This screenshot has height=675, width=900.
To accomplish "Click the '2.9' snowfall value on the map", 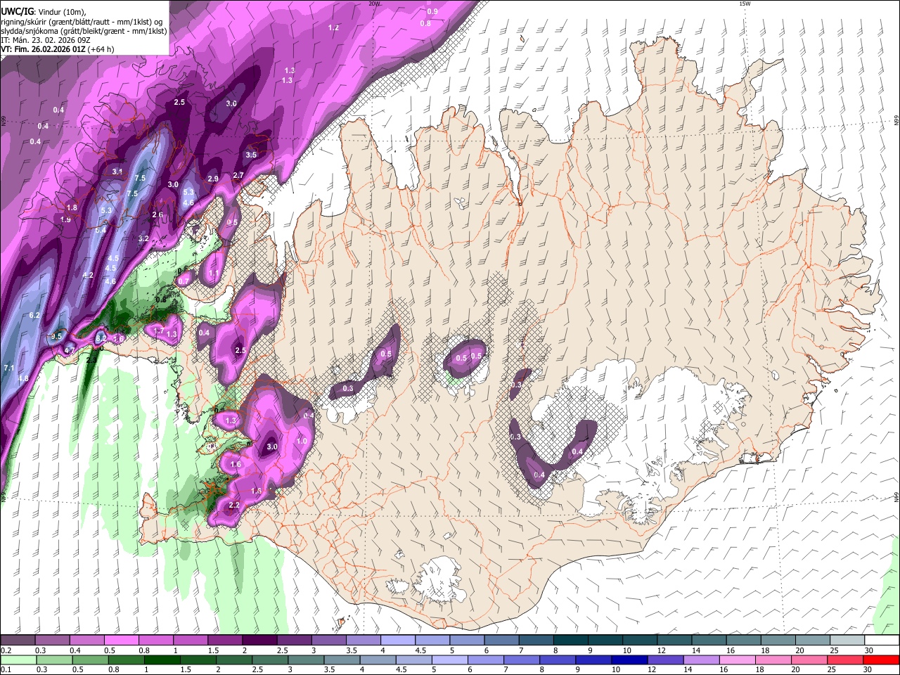I will click(x=213, y=179).
